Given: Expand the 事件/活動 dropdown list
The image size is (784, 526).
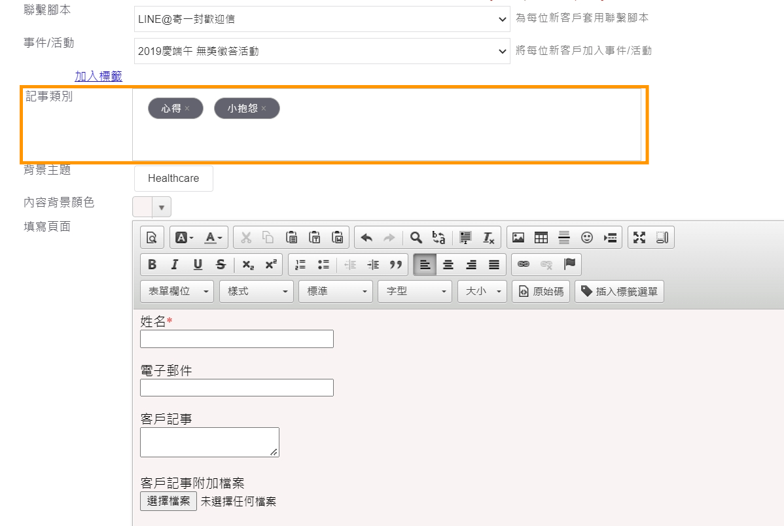Looking at the screenshot, I should tap(322, 51).
